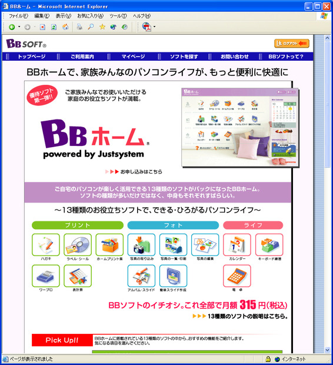Click the IE Back toolbar button

(12, 27)
